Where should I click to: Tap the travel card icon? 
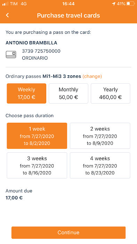point(11,55)
